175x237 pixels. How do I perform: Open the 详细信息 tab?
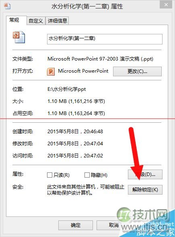pyautogui.click(x=57, y=21)
